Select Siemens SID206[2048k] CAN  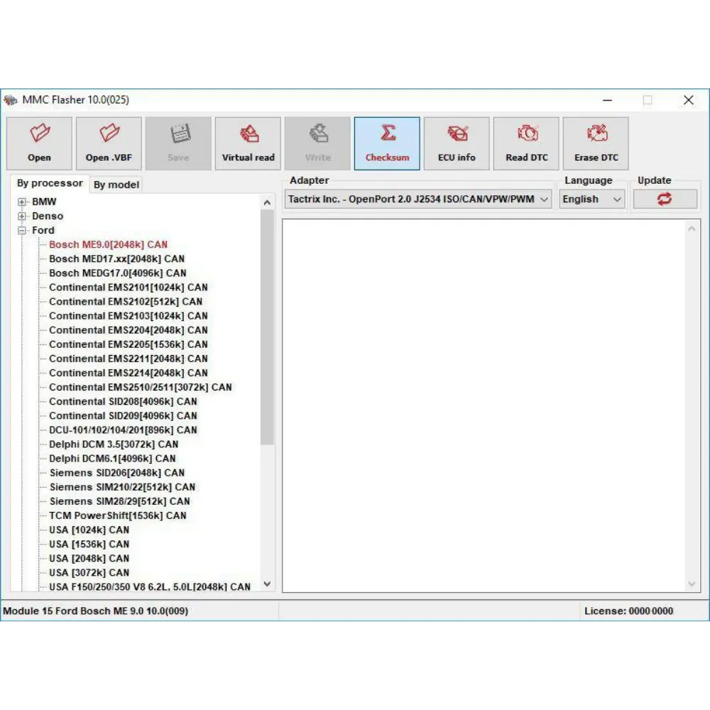117,473
